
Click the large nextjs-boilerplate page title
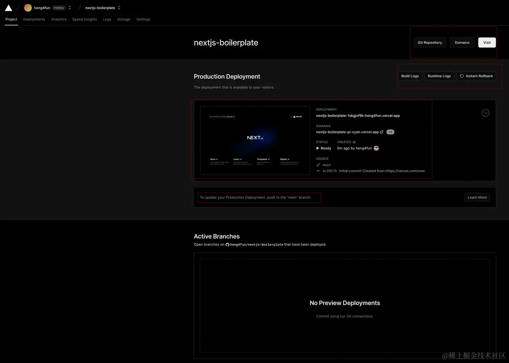pos(226,43)
